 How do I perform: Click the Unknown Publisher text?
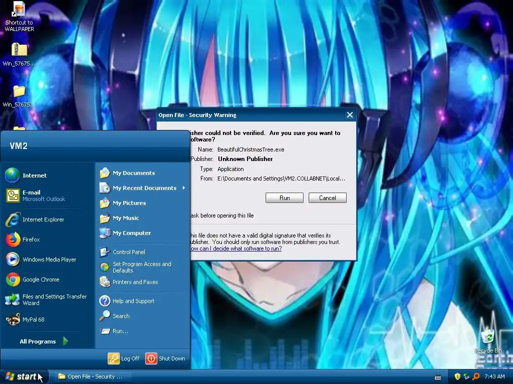[245, 159]
